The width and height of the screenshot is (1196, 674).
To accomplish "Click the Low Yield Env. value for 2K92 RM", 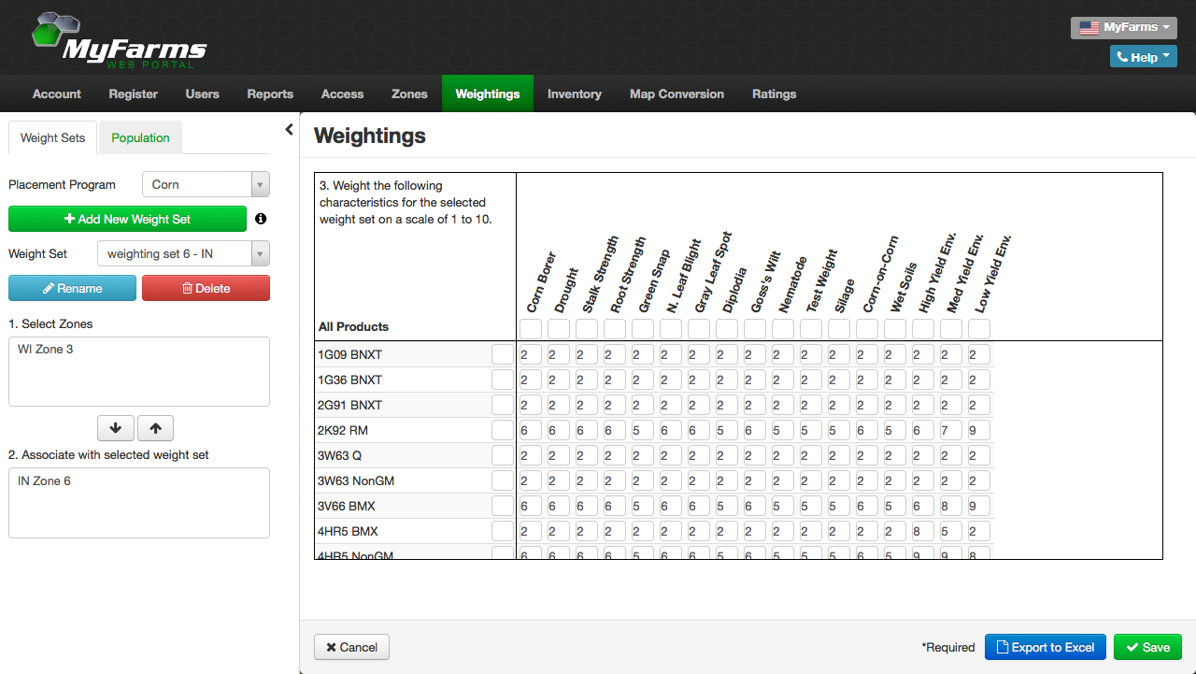I will (979, 430).
